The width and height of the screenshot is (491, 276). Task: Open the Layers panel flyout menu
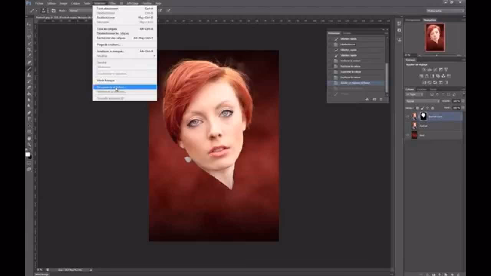tap(463, 89)
